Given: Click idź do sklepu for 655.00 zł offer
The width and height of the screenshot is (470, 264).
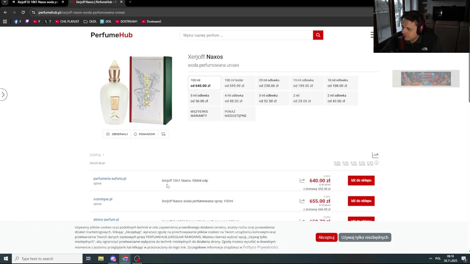Looking at the screenshot, I should pos(361,201).
